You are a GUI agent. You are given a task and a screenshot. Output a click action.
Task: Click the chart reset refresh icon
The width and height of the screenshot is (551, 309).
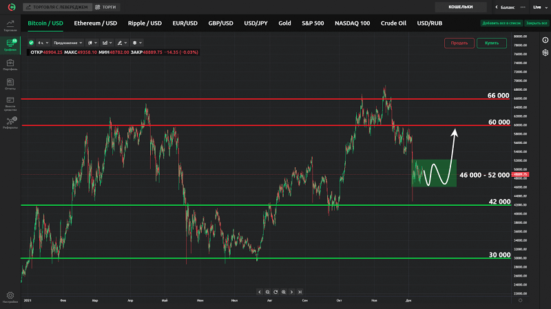(275, 292)
